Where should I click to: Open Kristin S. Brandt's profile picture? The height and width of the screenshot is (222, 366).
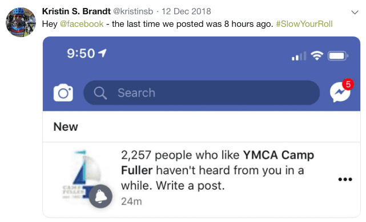21,22
